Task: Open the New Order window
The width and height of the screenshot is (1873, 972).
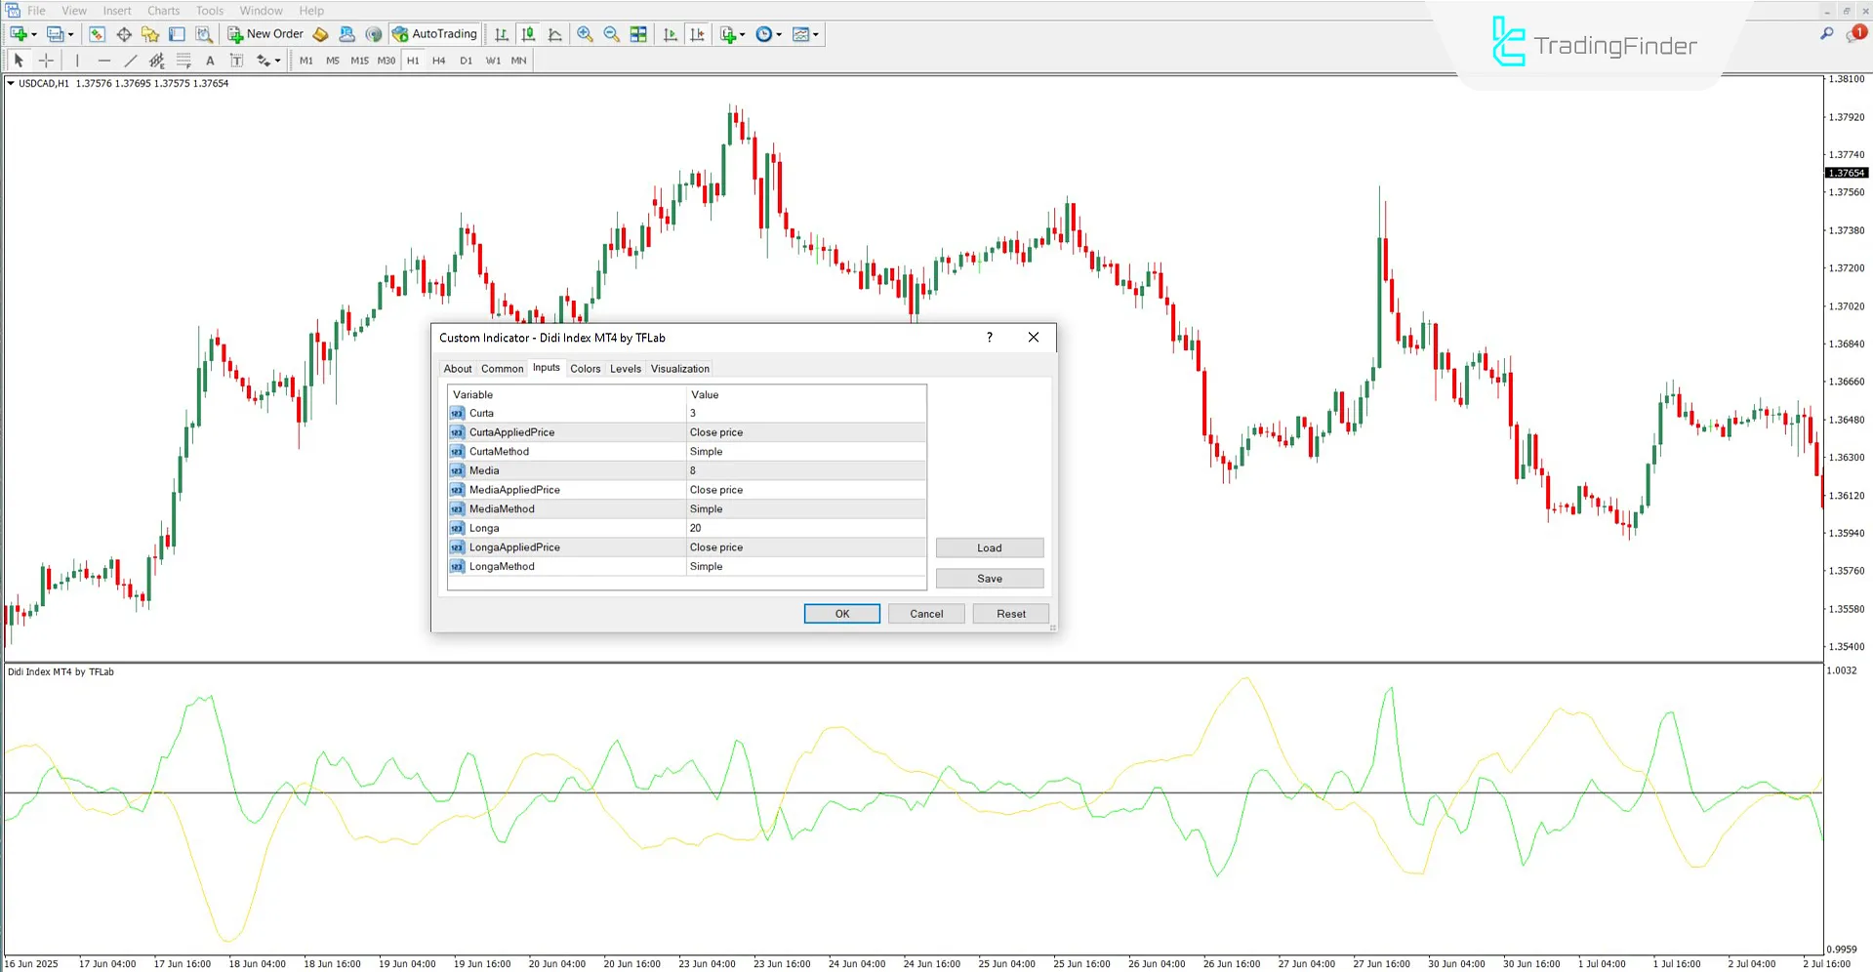Action: click(265, 33)
